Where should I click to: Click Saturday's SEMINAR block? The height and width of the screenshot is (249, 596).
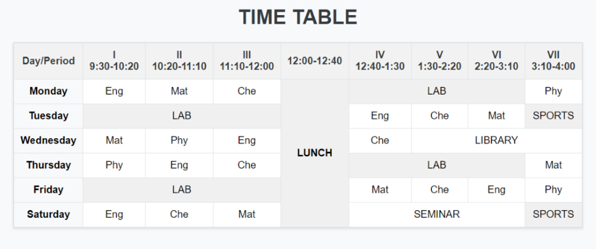437,215
